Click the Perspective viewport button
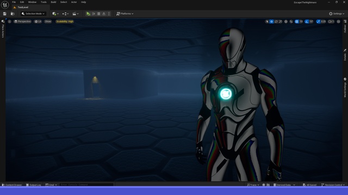The height and width of the screenshot is (195, 348). point(22,22)
